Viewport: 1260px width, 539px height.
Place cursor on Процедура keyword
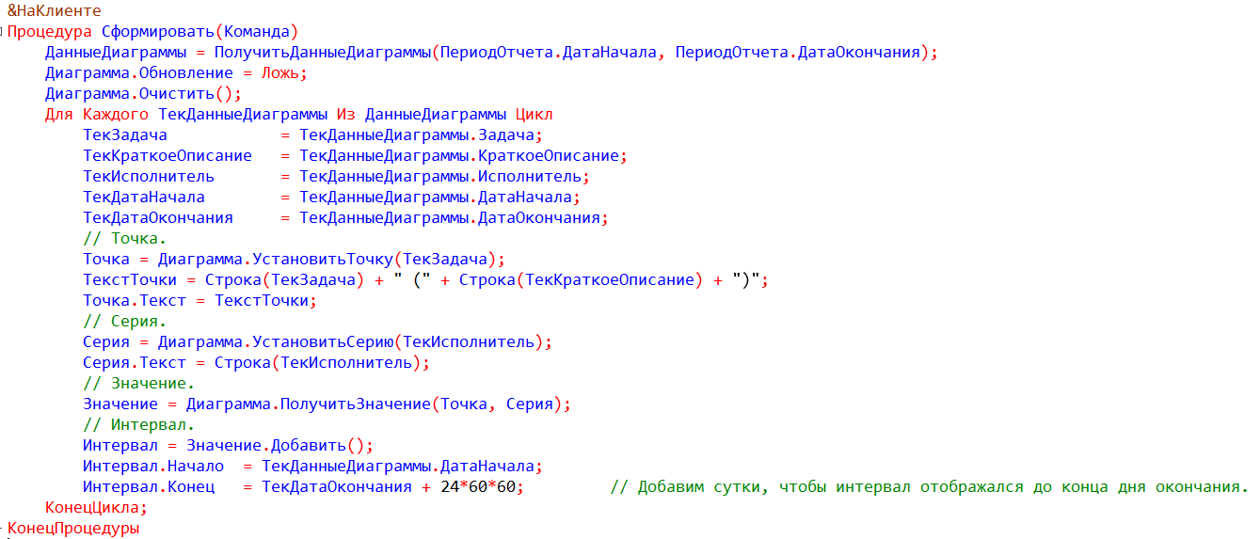tap(49, 31)
